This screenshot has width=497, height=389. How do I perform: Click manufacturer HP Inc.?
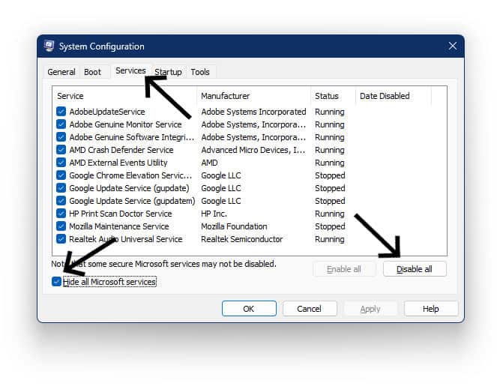click(214, 214)
